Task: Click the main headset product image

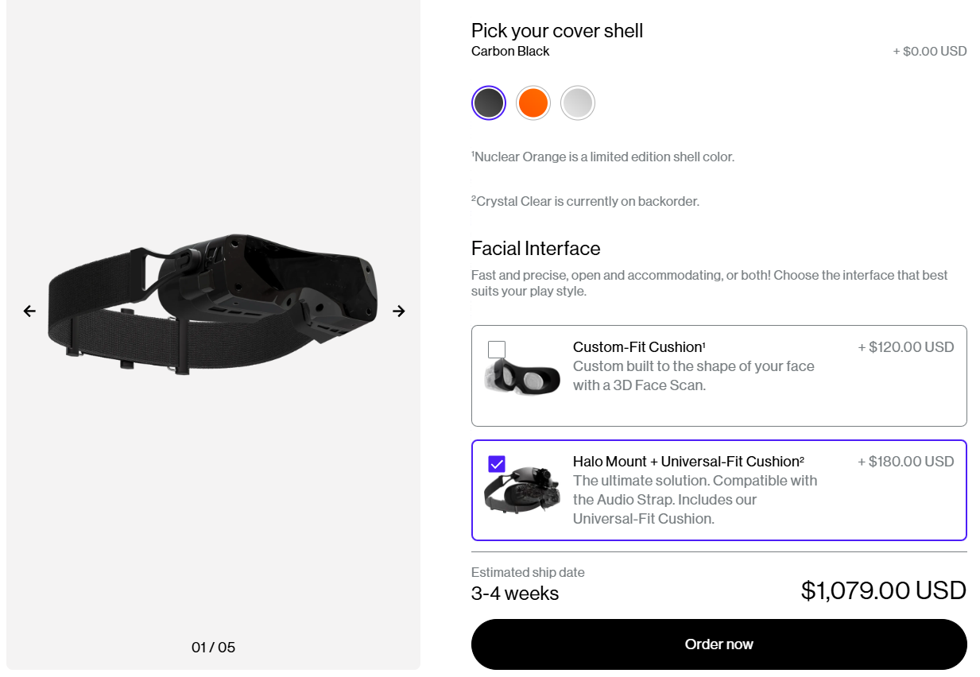Action: click(x=213, y=302)
